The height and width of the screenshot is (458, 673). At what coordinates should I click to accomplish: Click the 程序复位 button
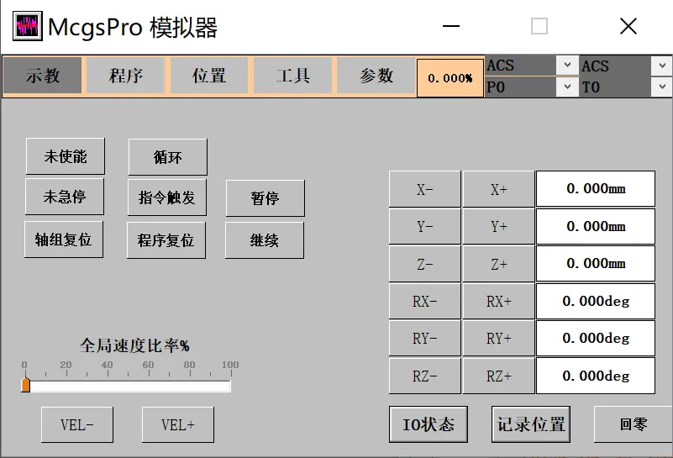[166, 240]
